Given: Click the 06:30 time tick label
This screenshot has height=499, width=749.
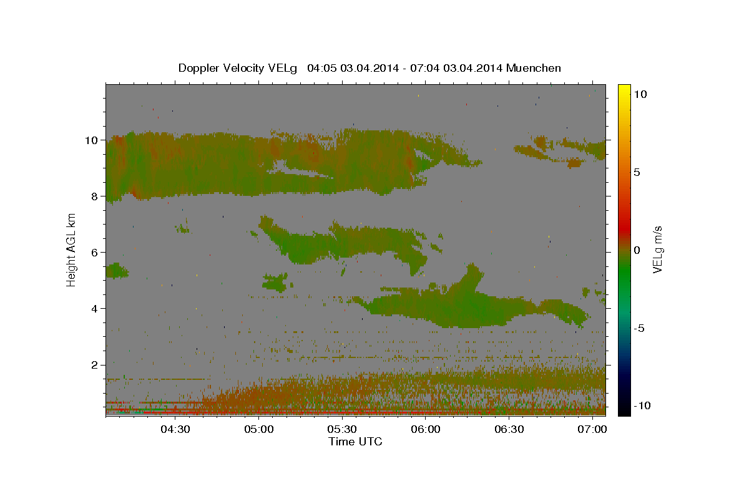Looking at the screenshot, I should click(508, 430).
